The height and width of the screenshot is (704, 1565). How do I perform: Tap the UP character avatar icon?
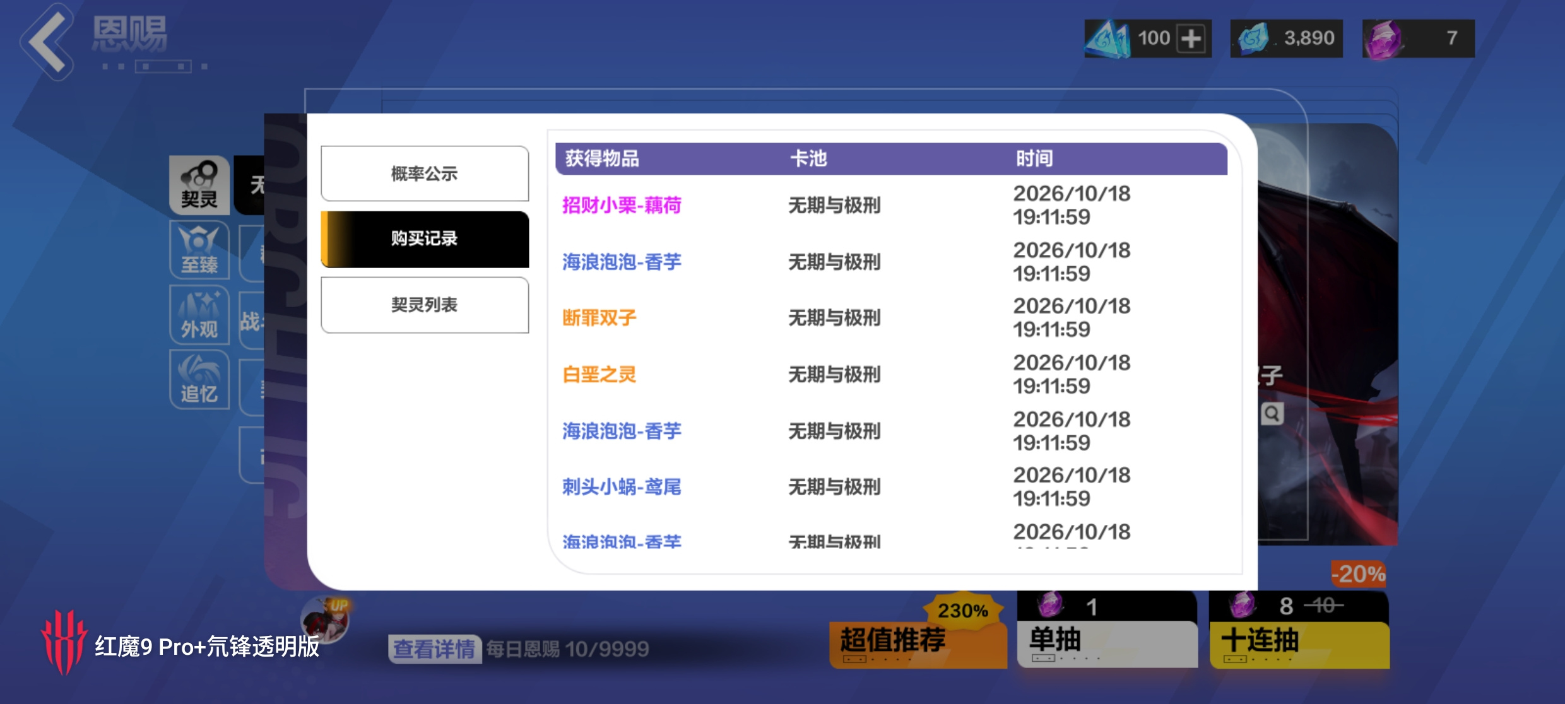pyautogui.click(x=324, y=619)
